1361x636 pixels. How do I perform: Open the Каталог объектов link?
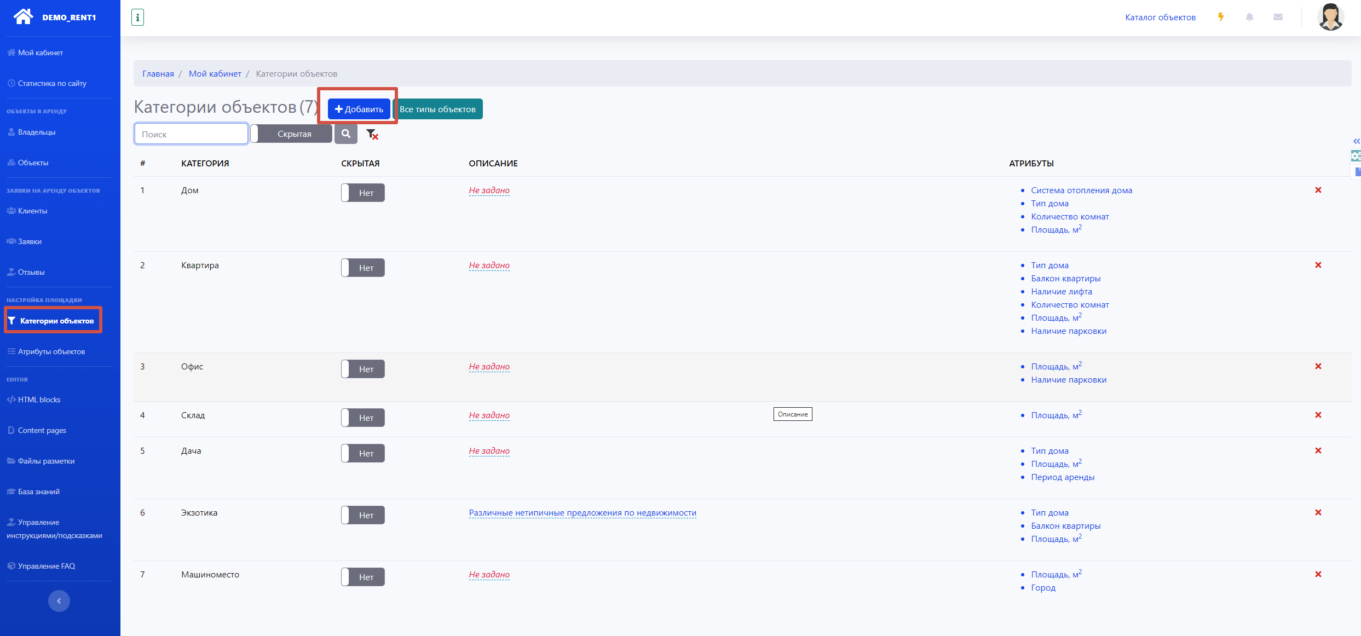click(x=1160, y=18)
